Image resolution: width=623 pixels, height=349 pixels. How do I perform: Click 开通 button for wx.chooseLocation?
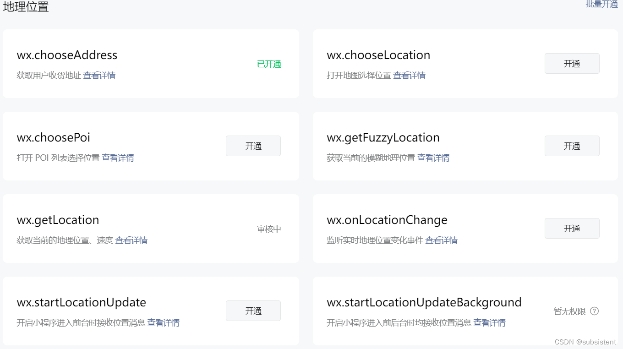pos(572,63)
